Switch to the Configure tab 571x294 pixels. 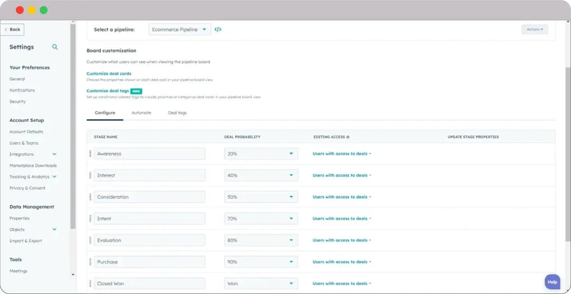[x=105, y=113]
